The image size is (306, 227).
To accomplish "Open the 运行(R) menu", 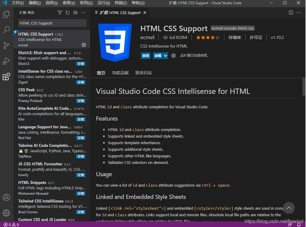I will click(103, 3).
